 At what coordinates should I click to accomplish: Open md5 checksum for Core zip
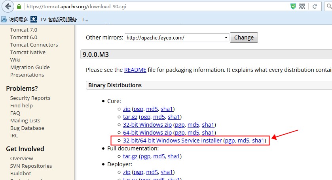click(152, 109)
